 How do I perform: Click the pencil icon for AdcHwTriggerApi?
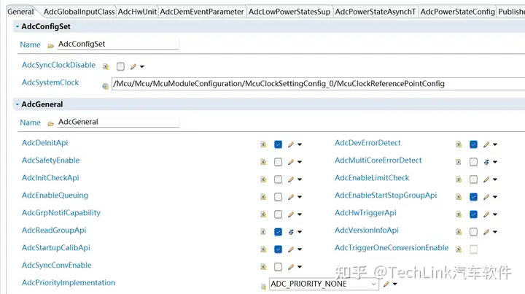pos(486,214)
